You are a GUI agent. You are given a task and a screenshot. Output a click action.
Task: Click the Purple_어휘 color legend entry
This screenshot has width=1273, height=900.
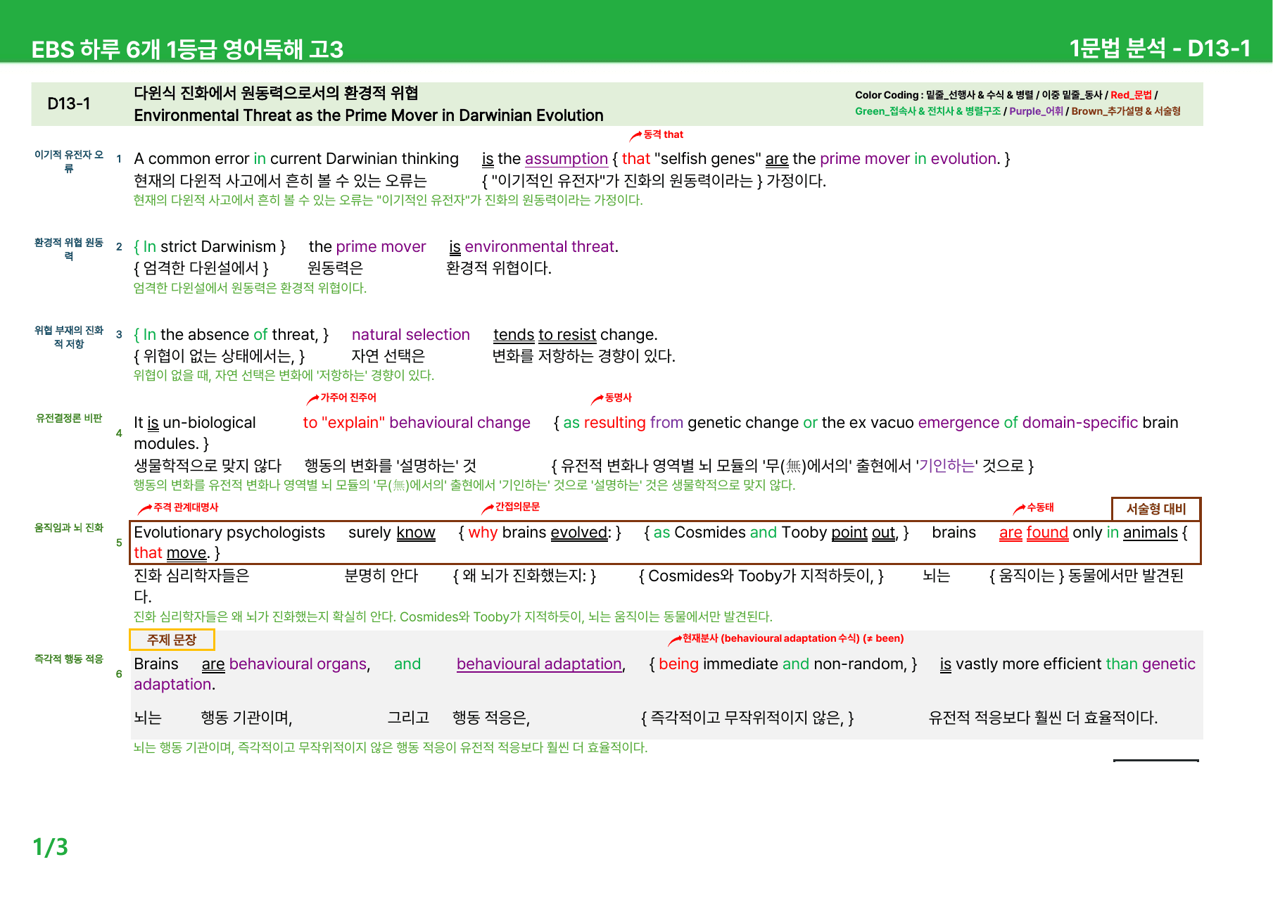click(x=1036, y=111)
